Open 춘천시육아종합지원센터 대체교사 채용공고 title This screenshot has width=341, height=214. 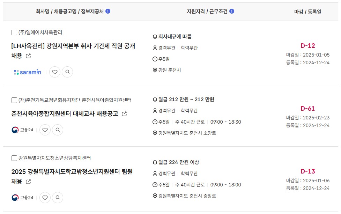65,114
